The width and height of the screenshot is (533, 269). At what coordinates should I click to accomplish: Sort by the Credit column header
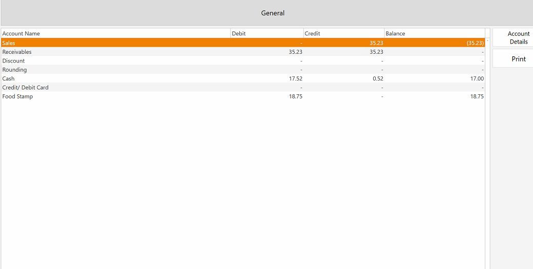pyautogui.click(x=344, y=33)
